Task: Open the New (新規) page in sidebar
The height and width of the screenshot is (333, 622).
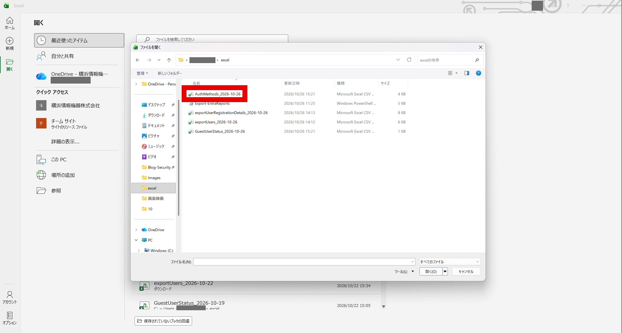Action: (10, 44)
